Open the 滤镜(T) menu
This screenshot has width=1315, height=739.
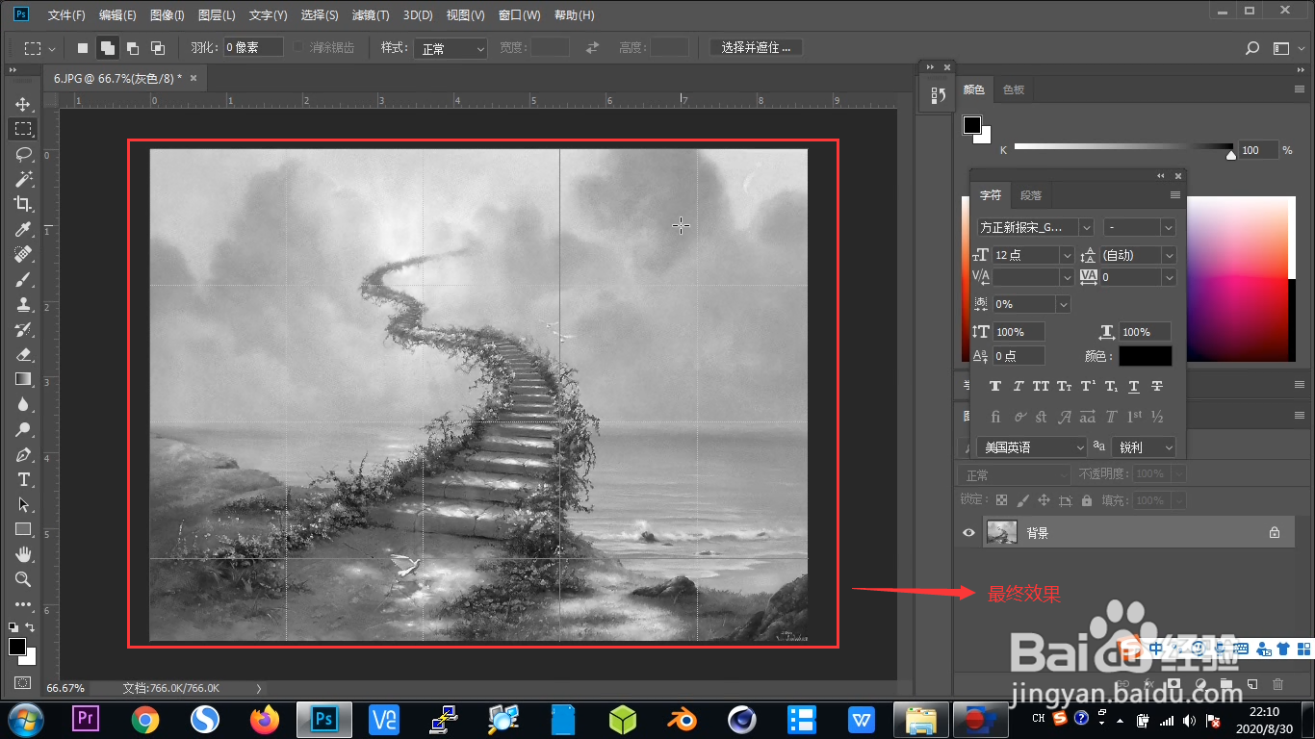(x=371, y=15)
